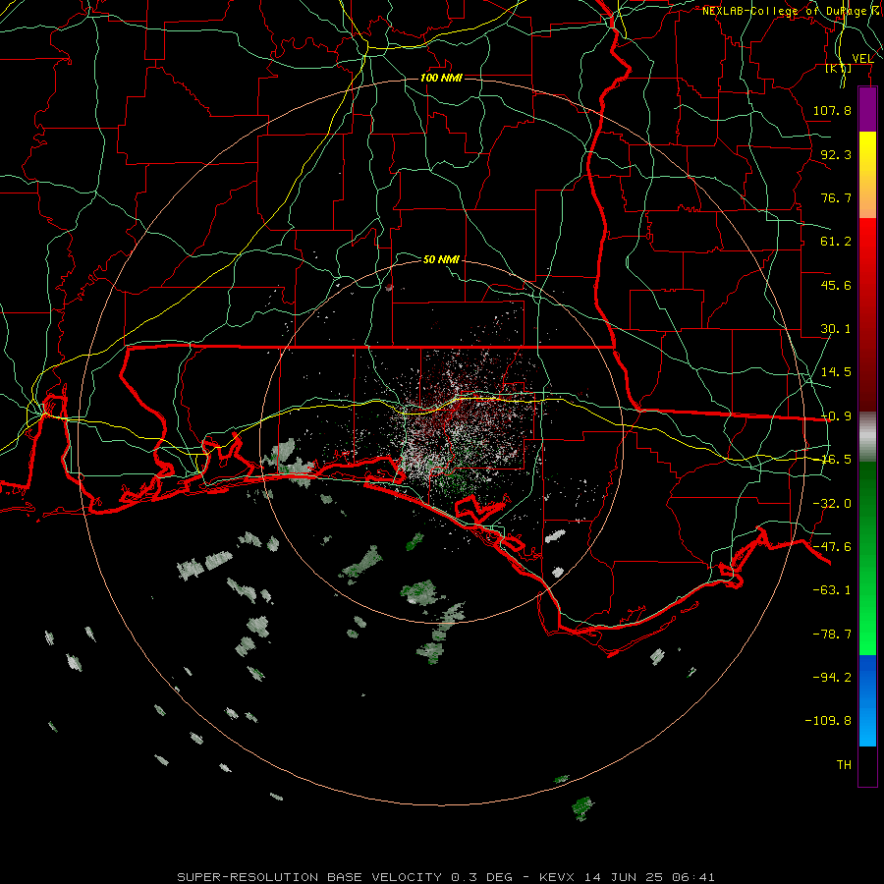Click the [KT] units label

point(839,68)
